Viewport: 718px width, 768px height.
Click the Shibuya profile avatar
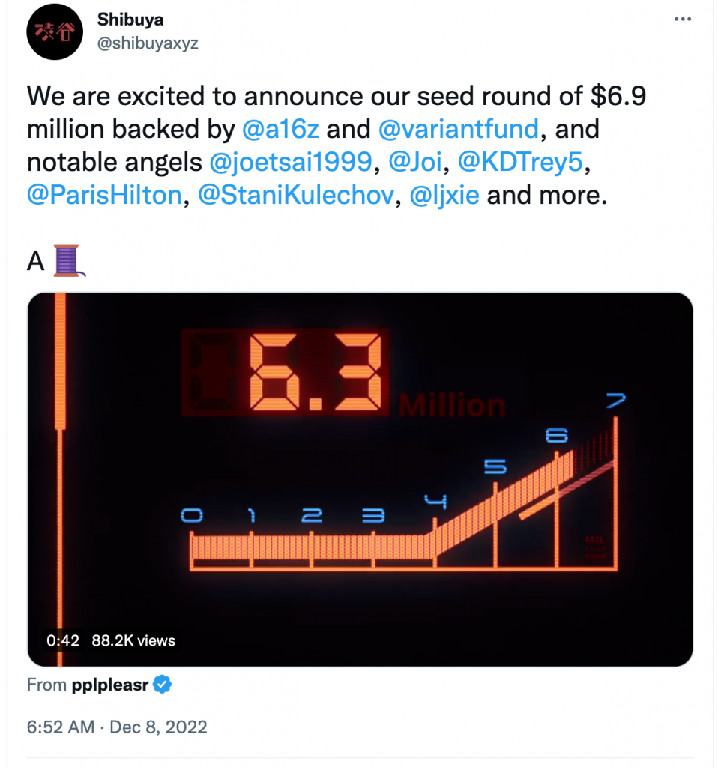pos(54,32)
